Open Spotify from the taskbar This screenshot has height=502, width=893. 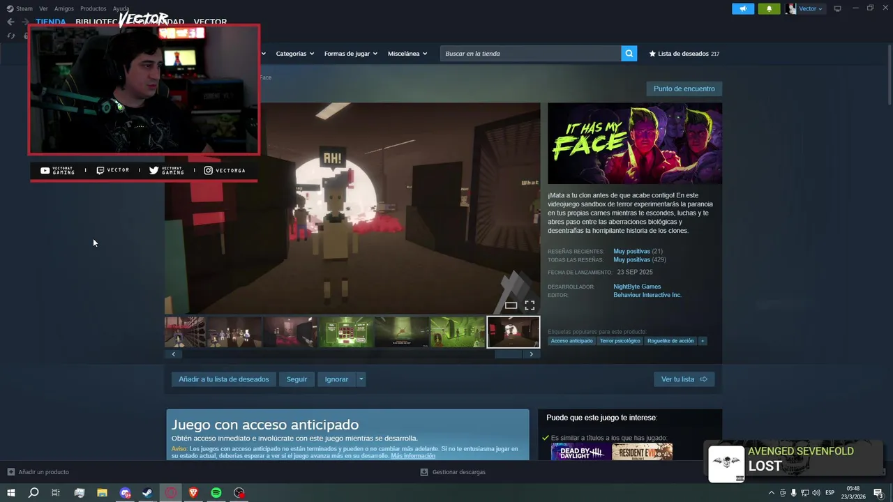pos(216,493)
